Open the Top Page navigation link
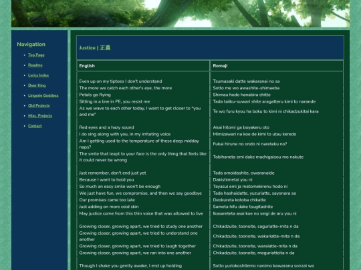This screenshot has height=270, width=361. click(x=36, y=55)
